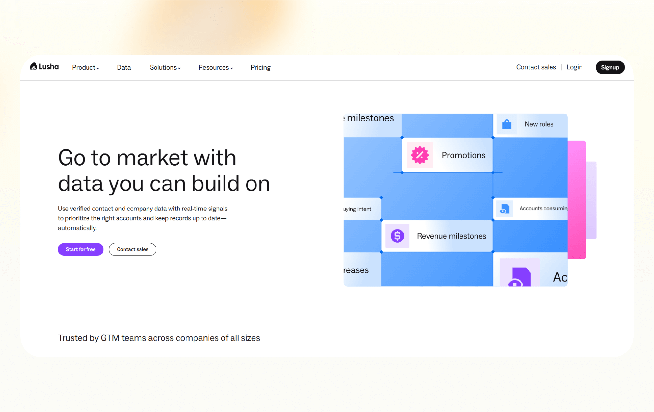
Task: Click the pink panel beside the graphic
Action: click(x=577, y=199)
